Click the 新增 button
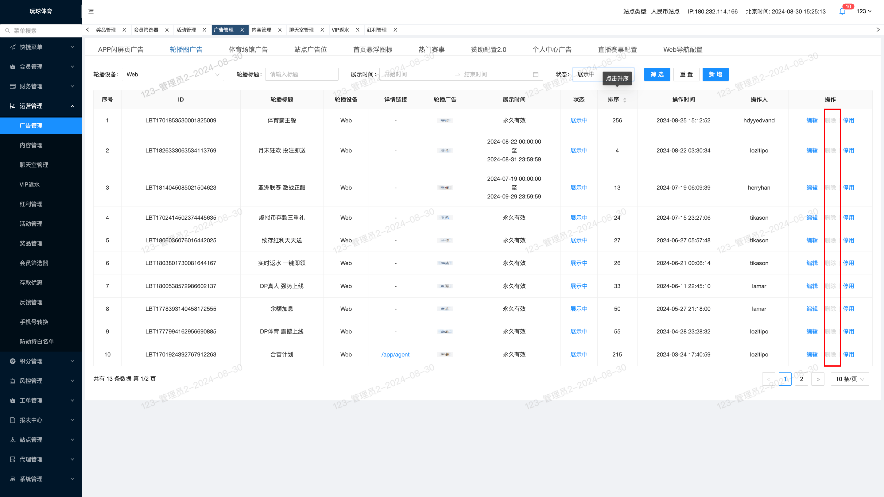 click(715, 75)
